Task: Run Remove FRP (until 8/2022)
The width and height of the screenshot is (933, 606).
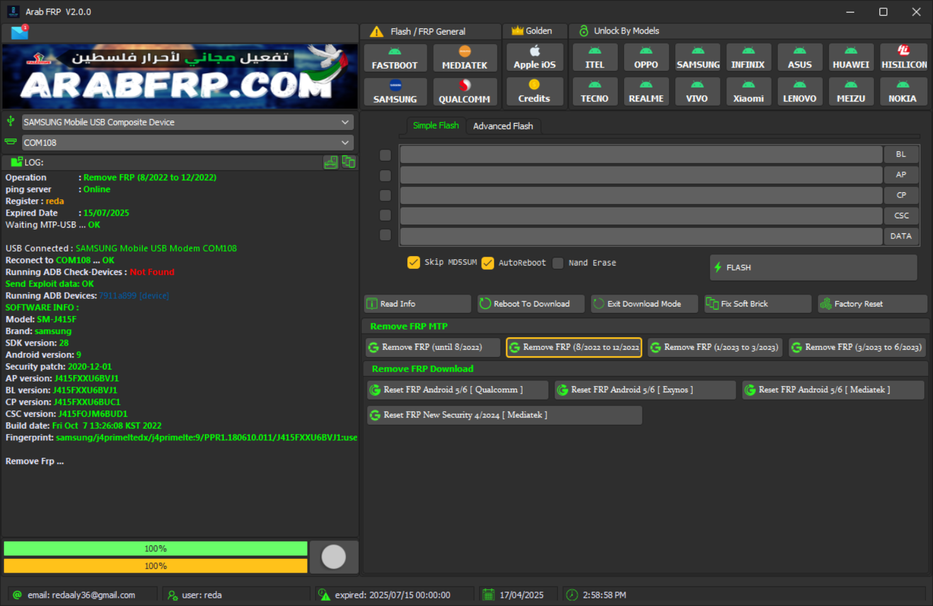Action: [432, 347]
